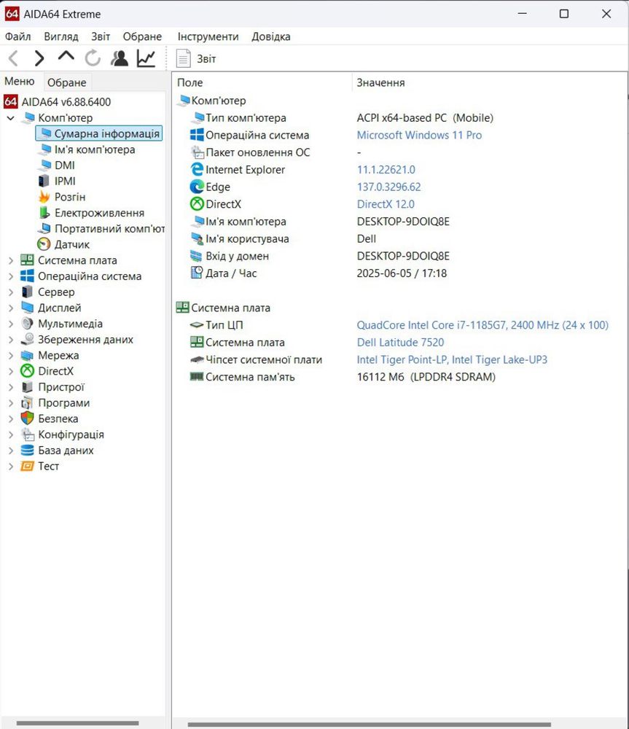Open the Вигляд menu
629x729 pixels.
61,36
